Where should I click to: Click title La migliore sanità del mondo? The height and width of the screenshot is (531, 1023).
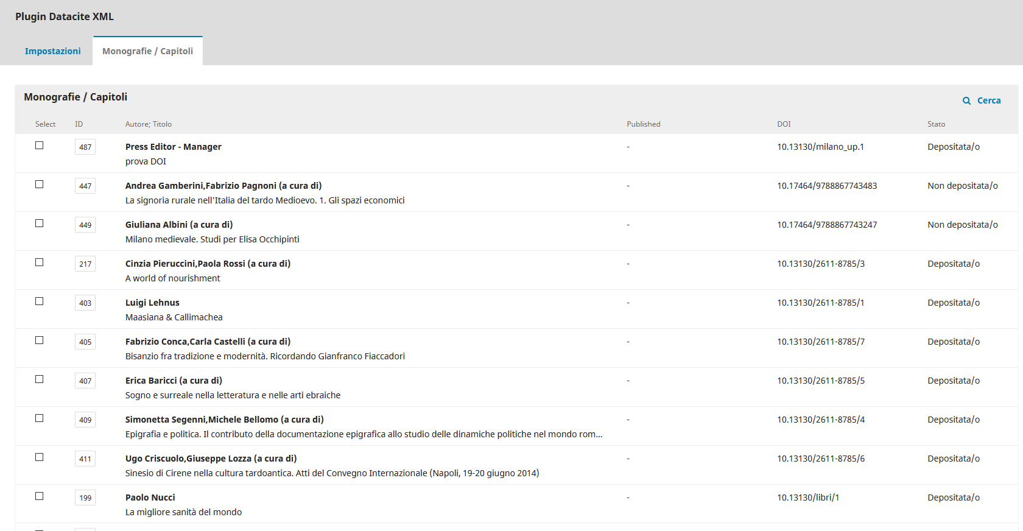183,512
